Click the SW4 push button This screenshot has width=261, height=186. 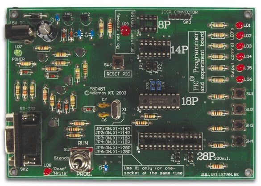point(239,141)
